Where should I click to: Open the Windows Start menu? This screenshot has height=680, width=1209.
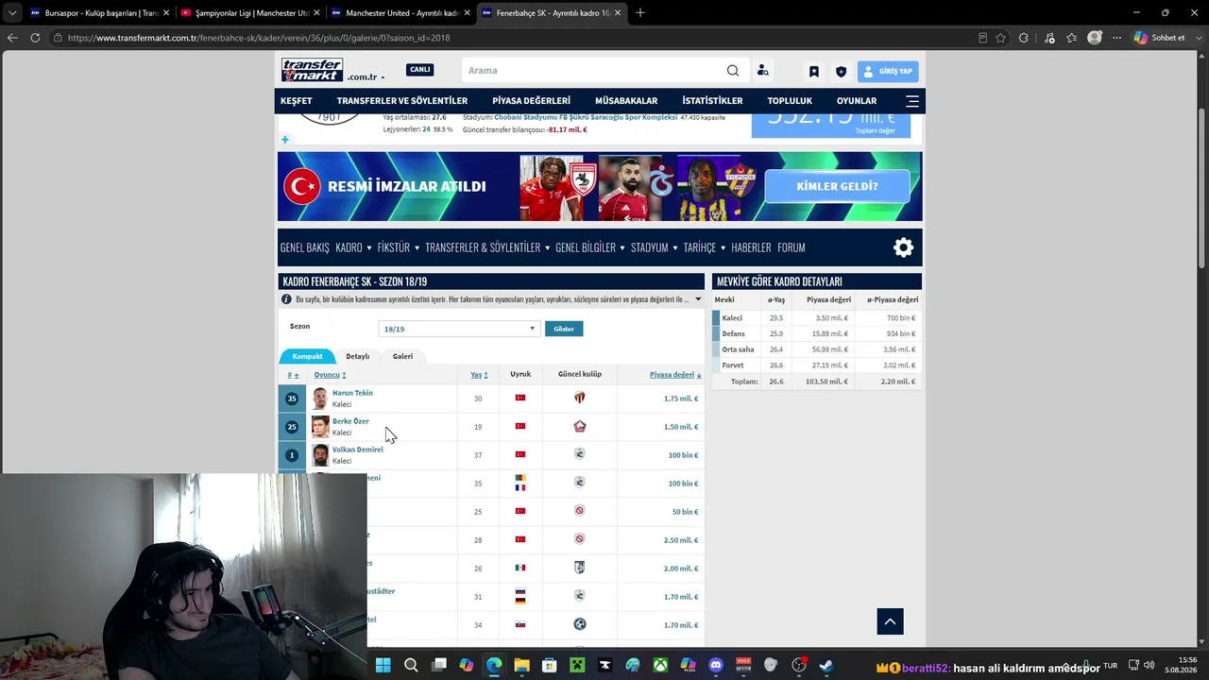click(383, 665)
